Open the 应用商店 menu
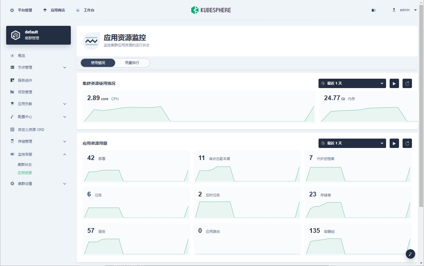Viewport: 424px width, 266px height. [x=54, y=10]
